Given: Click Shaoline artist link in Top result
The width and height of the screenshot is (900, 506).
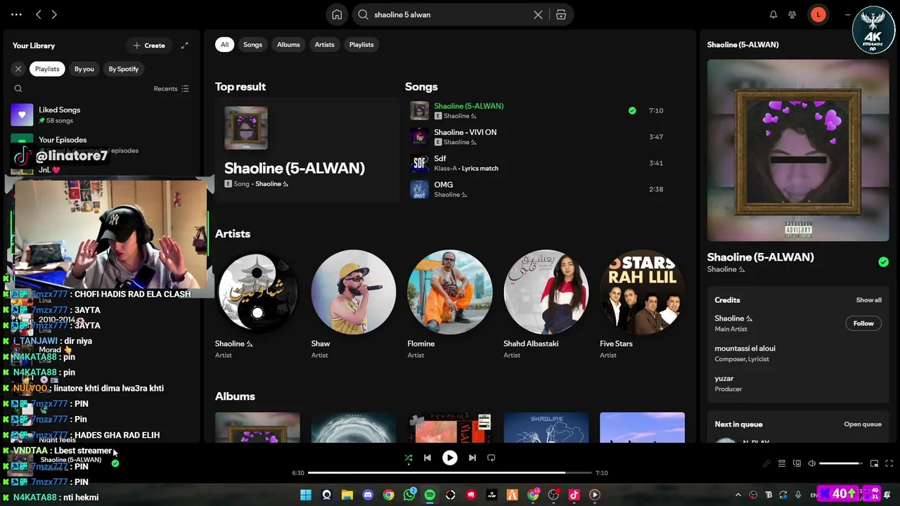Looking at the screenshot, I should coord(272,184).
